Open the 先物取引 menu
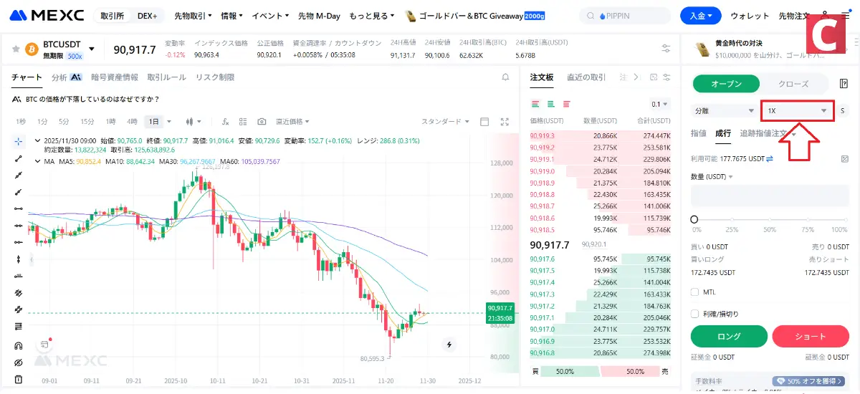 193,15
